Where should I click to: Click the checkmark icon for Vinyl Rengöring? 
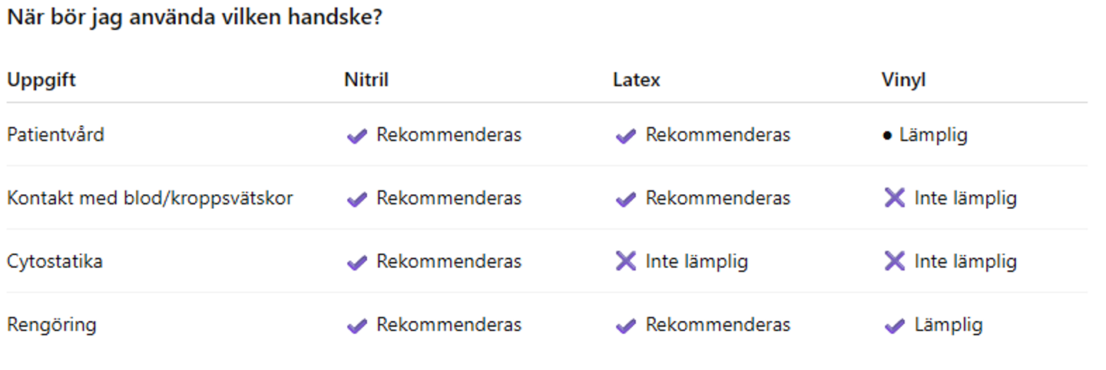tap(894, 326)
